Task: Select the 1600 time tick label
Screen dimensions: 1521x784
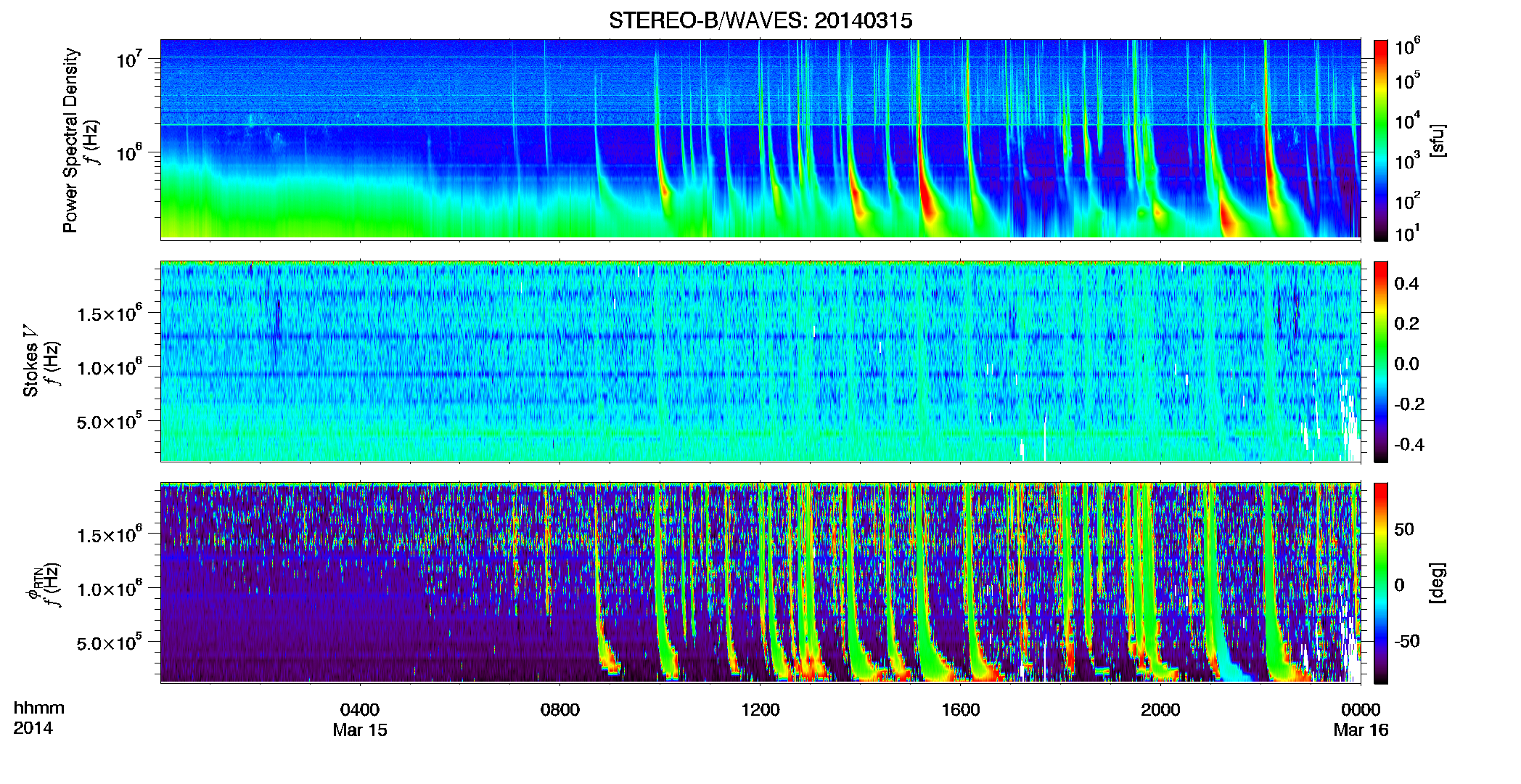Action: tap(961, 710)
